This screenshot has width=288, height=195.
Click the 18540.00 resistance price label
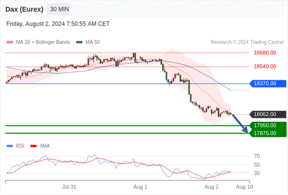pos(265,67)
